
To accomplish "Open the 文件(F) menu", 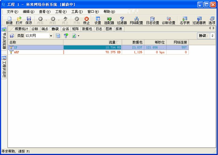I will pos(12,12).
